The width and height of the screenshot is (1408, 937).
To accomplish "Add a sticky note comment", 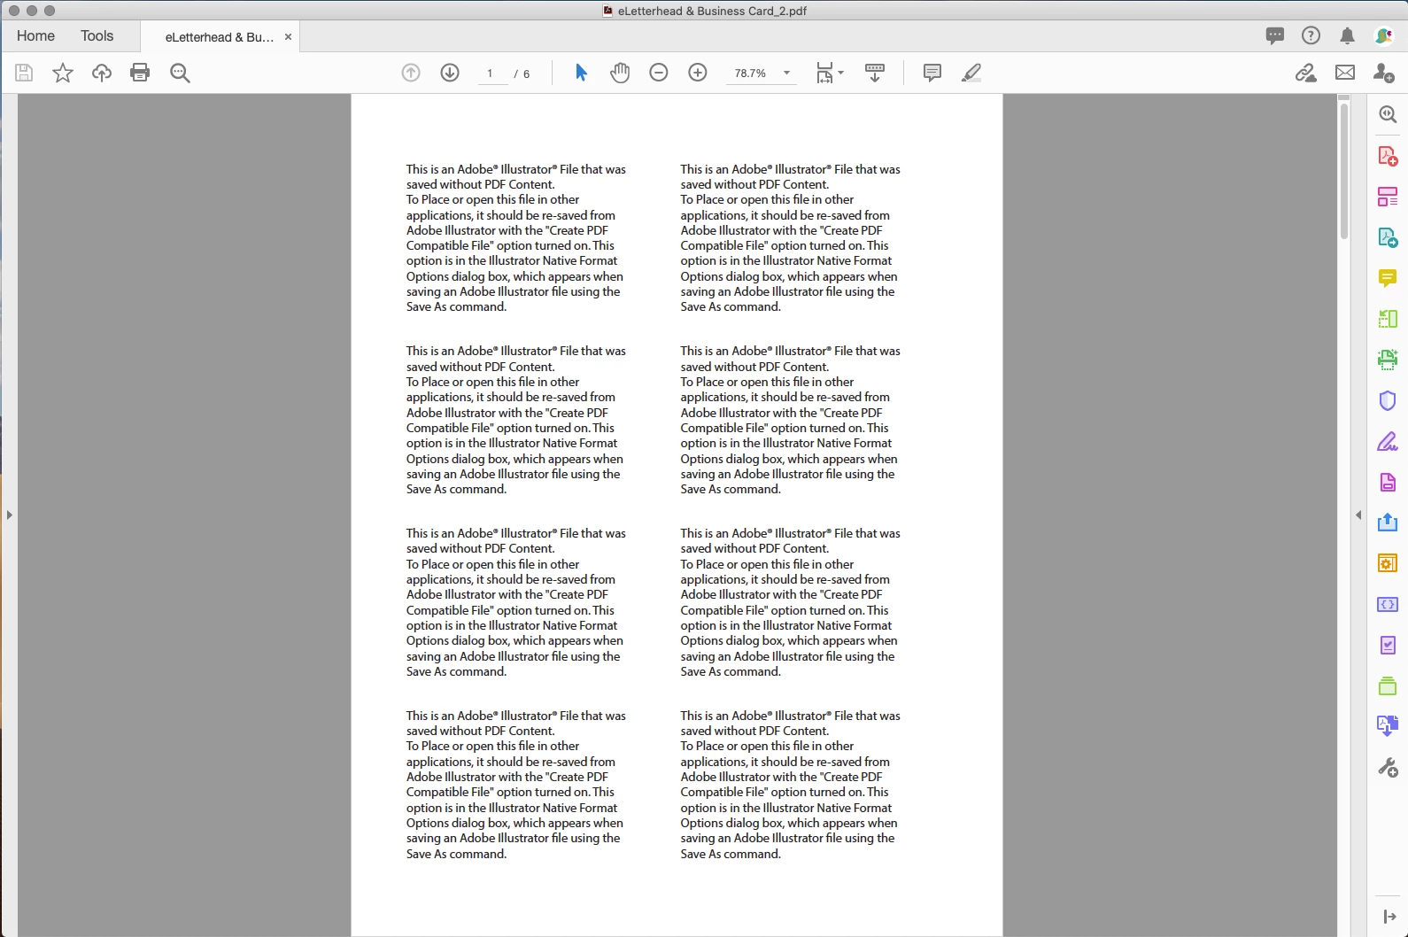I will tap(932, 73).
